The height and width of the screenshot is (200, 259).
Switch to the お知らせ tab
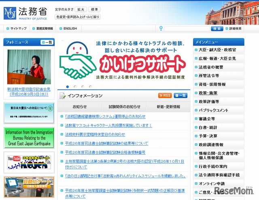pyautogui.click(x=80, y=107)
